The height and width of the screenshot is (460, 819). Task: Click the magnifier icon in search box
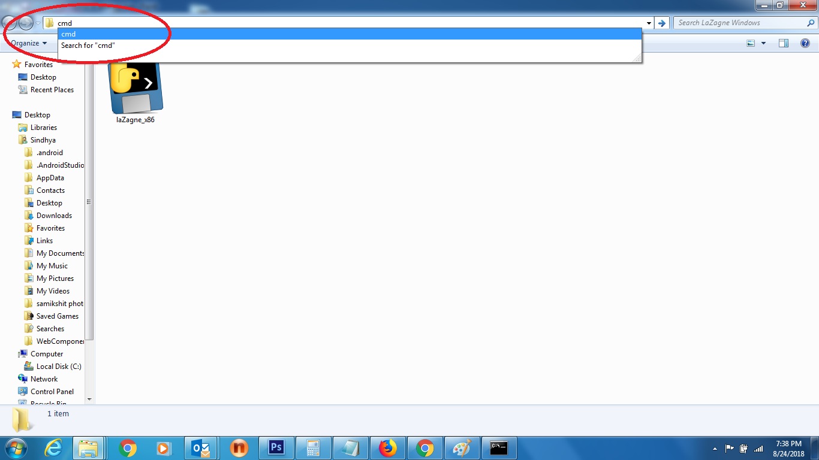(811, 23)
